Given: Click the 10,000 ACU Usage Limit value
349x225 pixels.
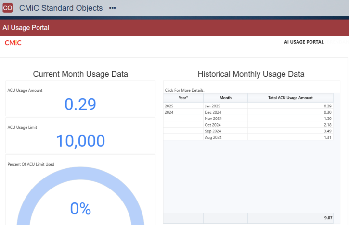Looking at the screenshot, I should click(x=80, y=141).
